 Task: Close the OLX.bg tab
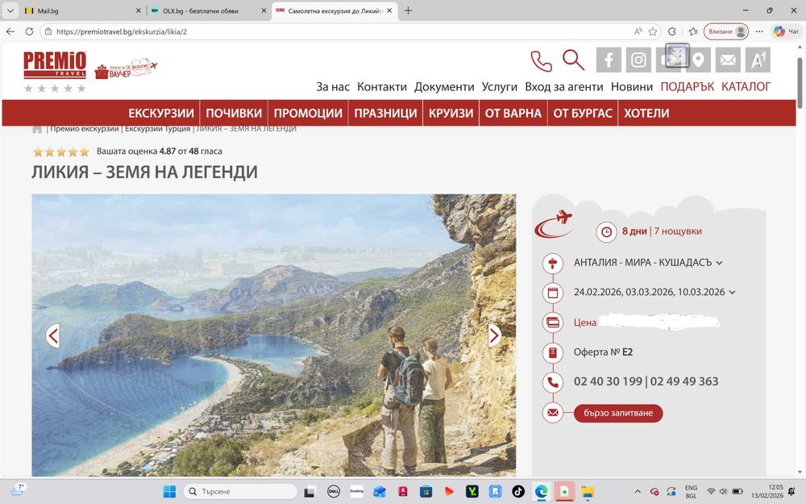[264, 10]
